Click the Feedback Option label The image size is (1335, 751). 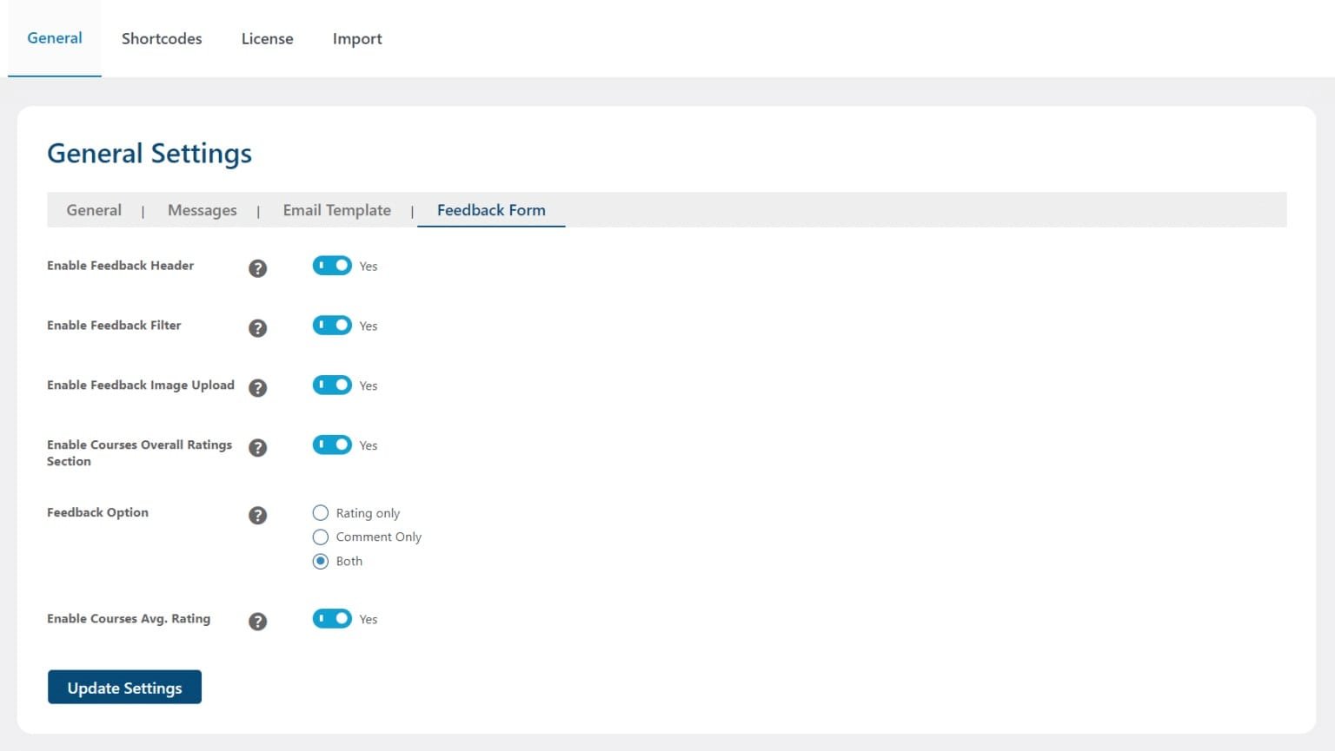click(97, 513)
